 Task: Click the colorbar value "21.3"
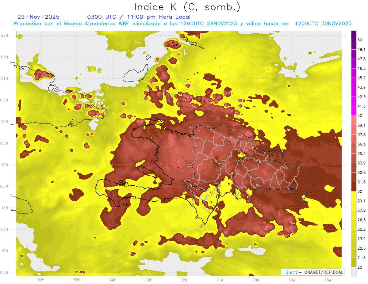pyautogui.click(x=361, y=258)
